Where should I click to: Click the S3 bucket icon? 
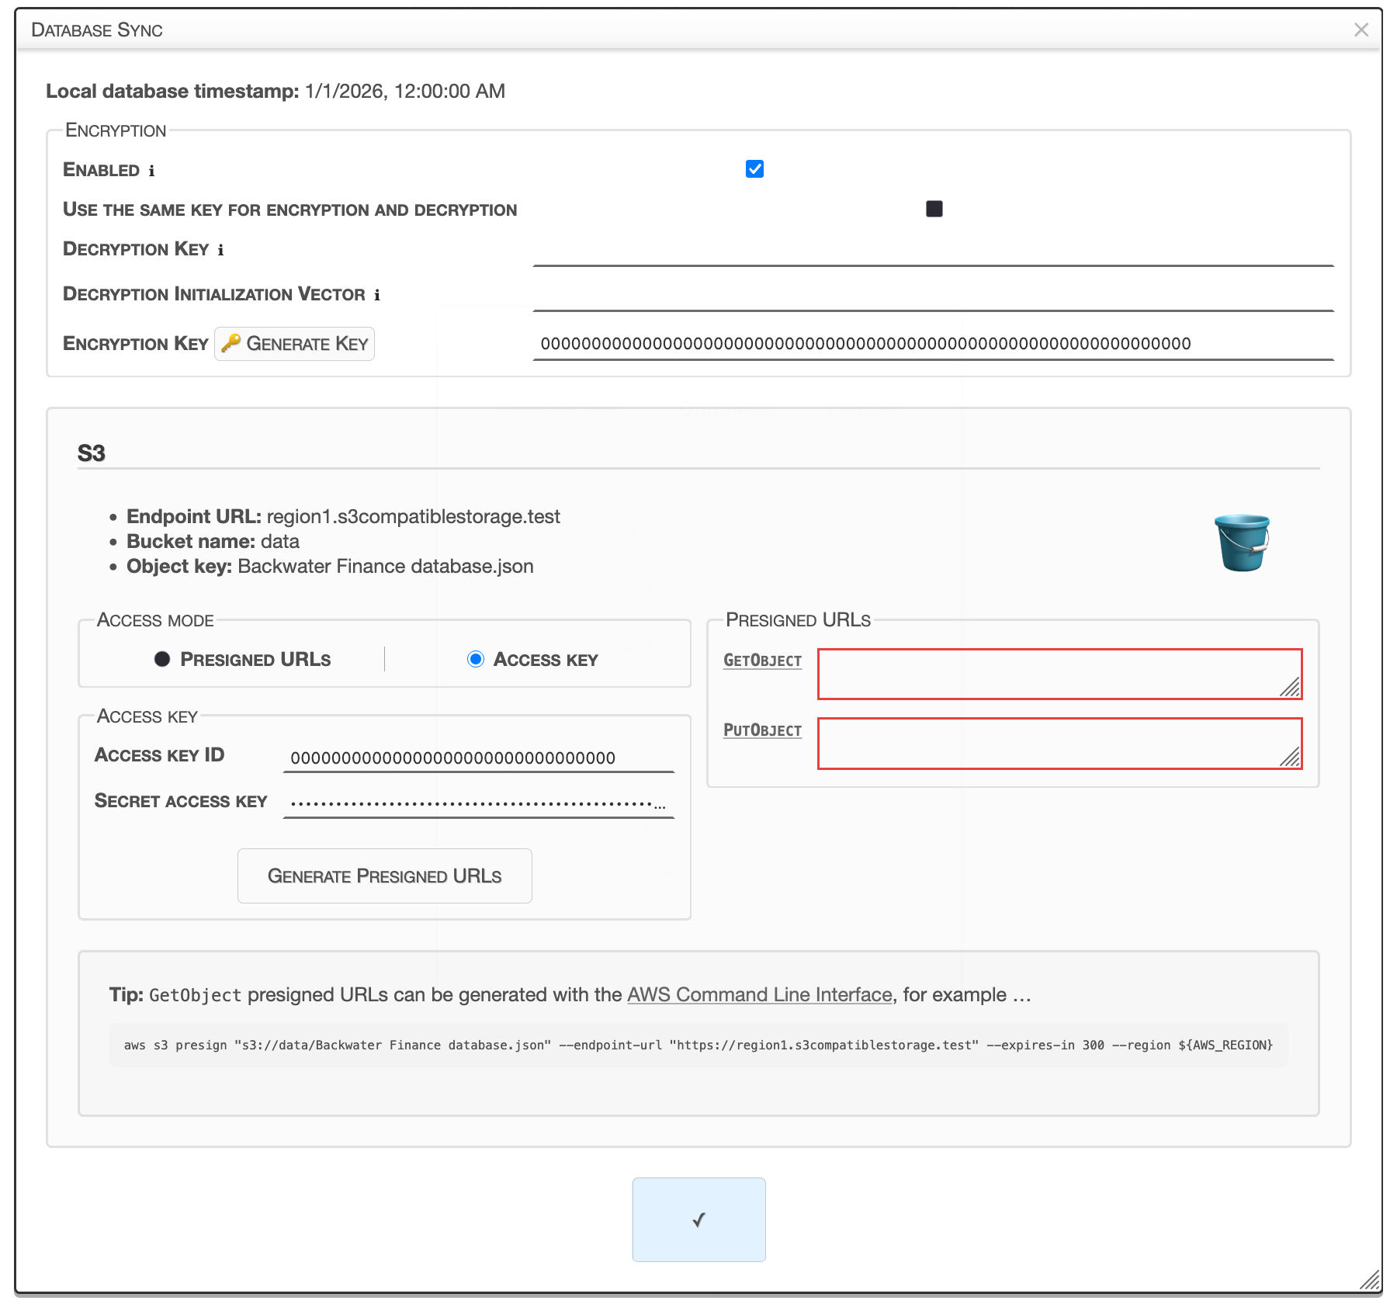(1242, 543)
